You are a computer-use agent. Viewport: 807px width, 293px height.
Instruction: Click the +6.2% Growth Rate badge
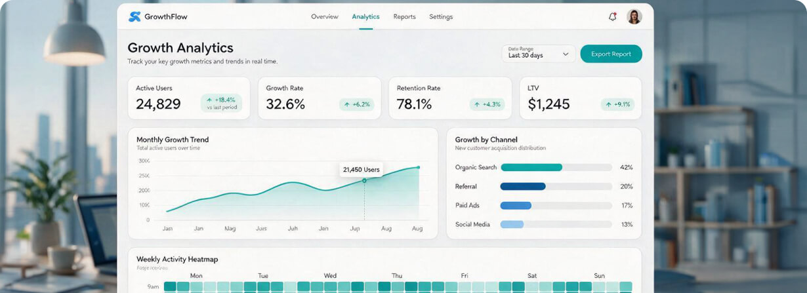tap(357, 104)
